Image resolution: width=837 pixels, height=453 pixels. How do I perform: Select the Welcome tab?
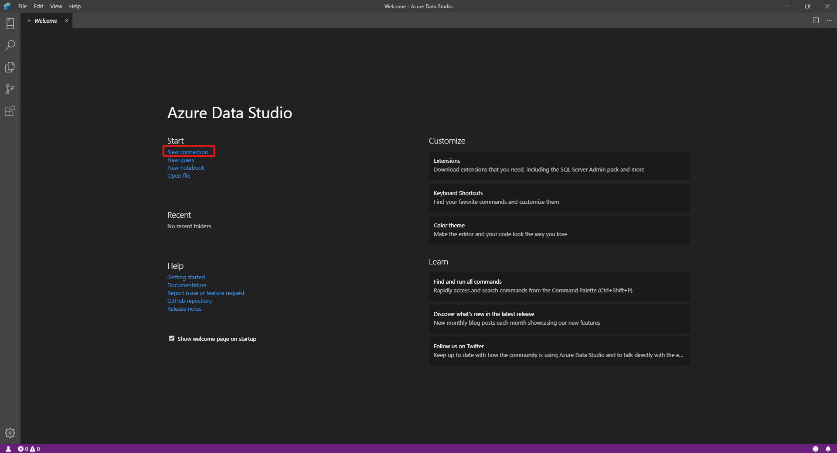tap(45, 21)
